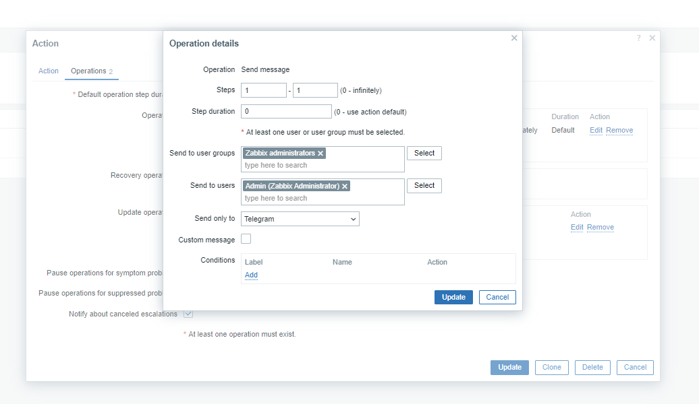Open the Send only to dropdown

pos(300,219)
